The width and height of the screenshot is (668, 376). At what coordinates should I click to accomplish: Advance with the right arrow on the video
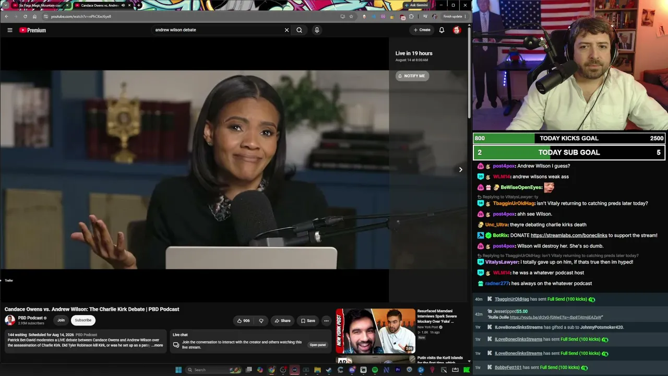tap(460, 170)
